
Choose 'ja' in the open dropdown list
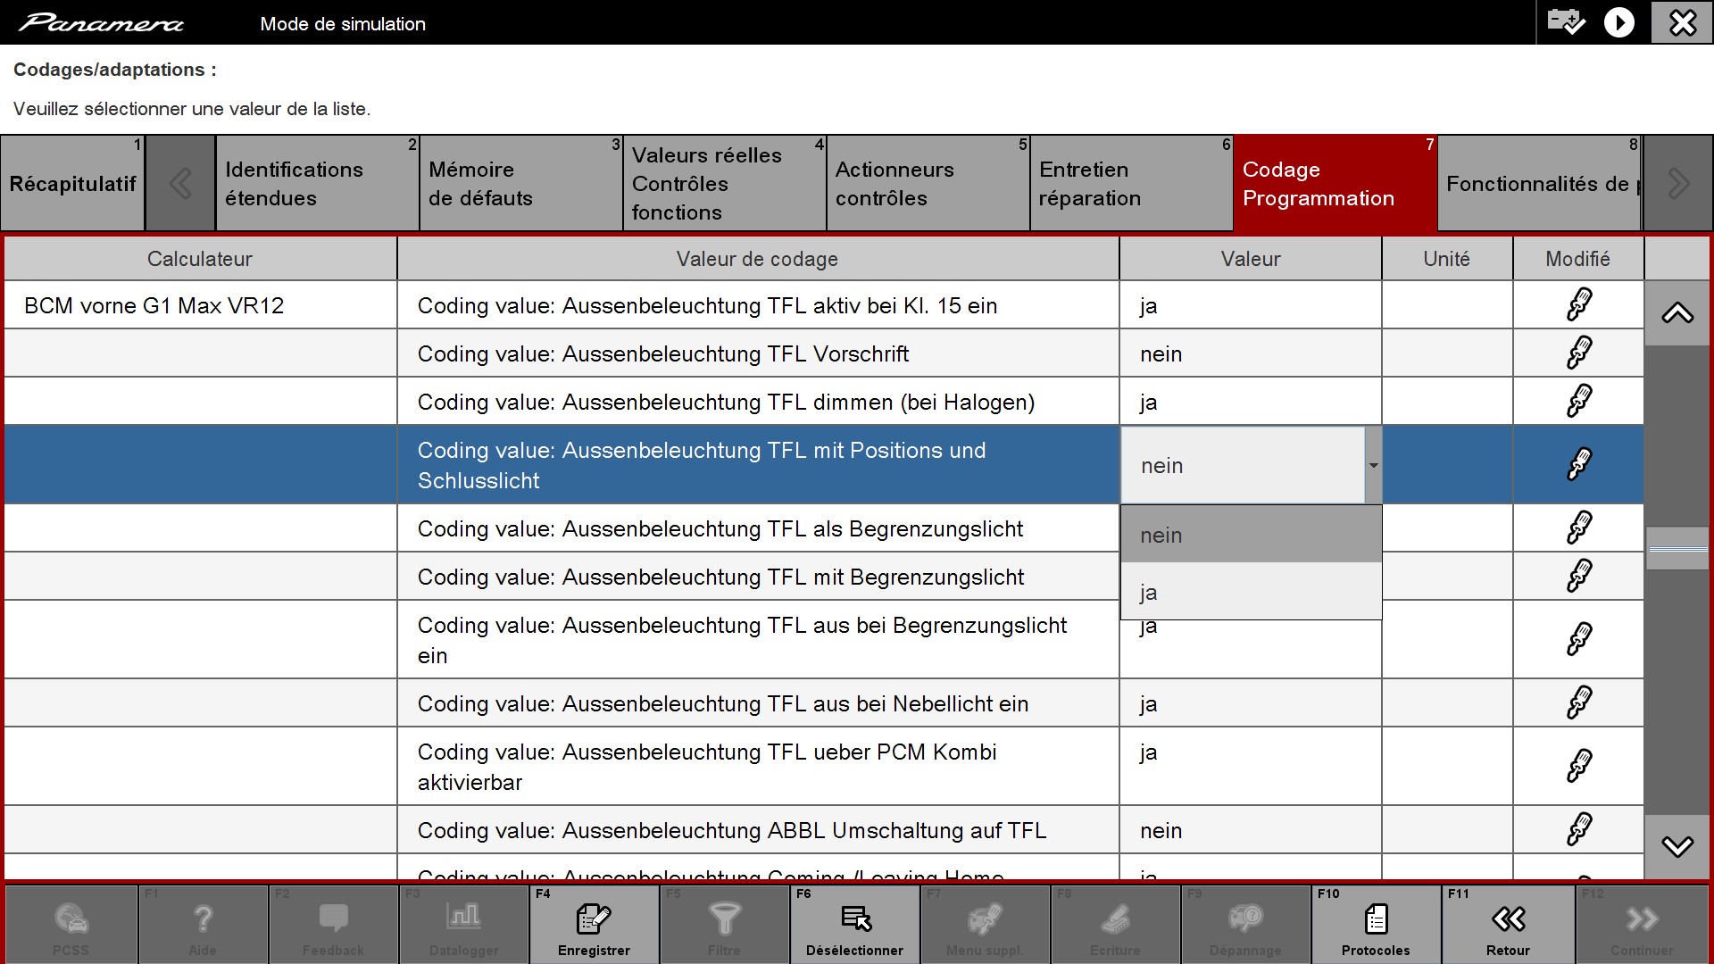(x=1251, y=592)
